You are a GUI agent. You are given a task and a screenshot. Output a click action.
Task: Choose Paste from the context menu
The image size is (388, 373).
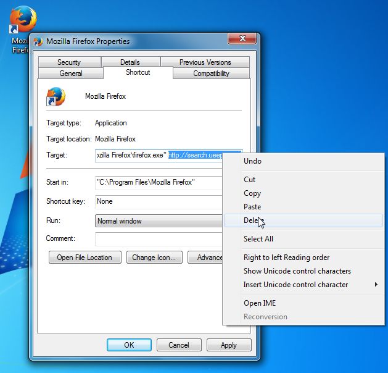(303, 207)
